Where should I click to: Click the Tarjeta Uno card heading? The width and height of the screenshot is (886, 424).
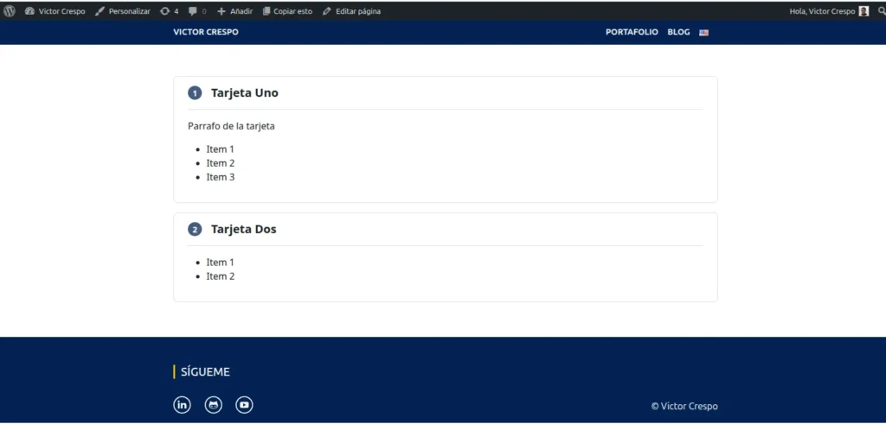click(x=245, y=93)
